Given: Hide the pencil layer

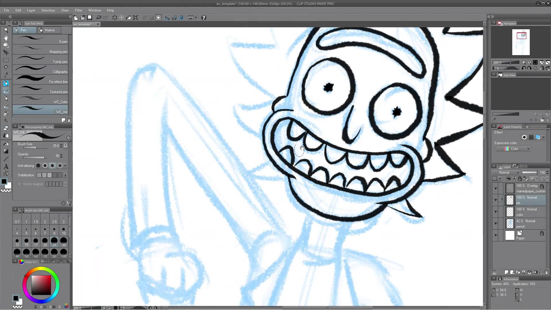Looking at the screenshot, I should pos(496,224).
